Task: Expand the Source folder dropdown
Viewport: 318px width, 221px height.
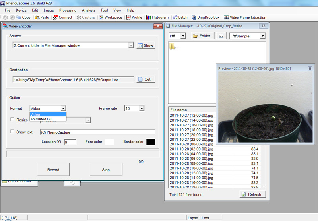Action: [131, 46]
